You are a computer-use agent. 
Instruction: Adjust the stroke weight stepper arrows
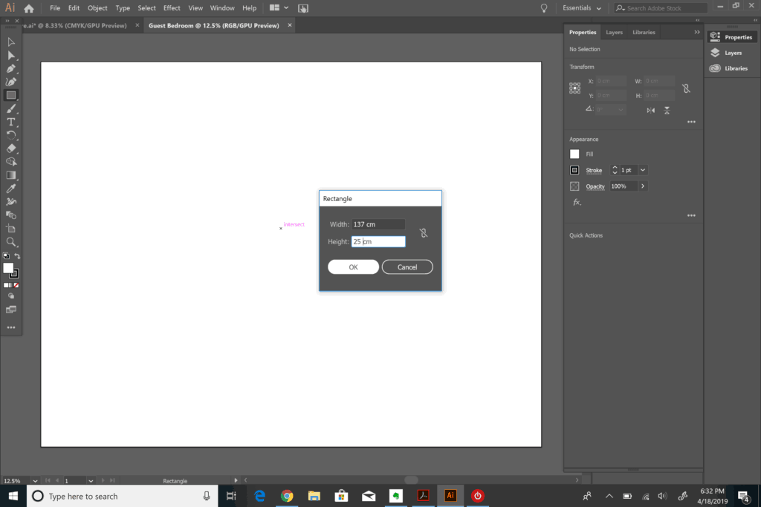point(615,170)
